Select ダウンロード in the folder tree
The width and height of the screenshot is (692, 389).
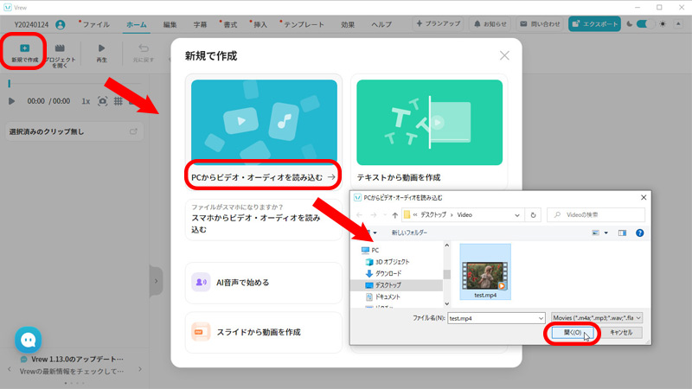(x=383, y=273)
